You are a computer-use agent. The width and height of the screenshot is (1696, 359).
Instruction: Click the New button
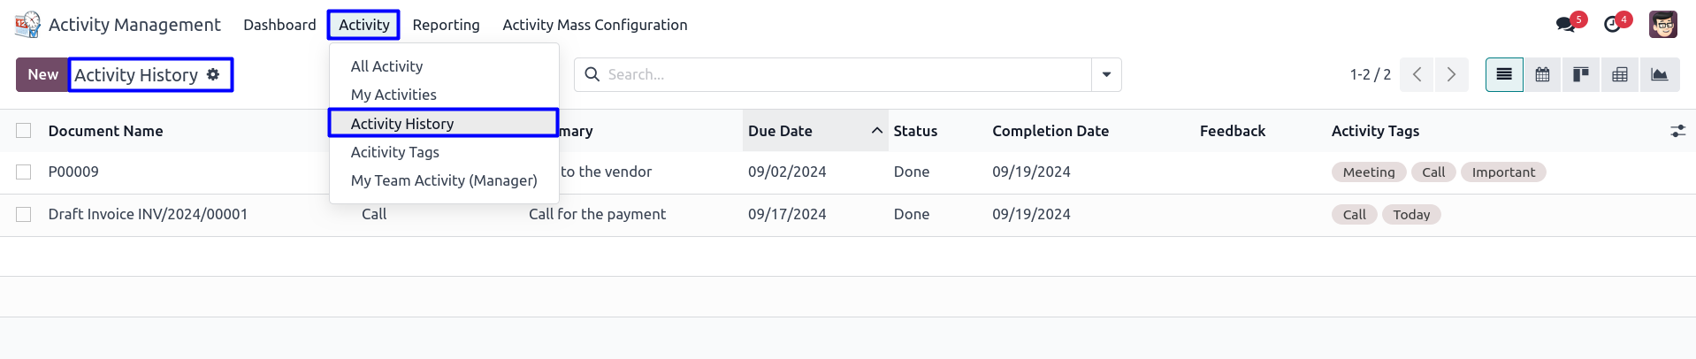click(42, 74)
